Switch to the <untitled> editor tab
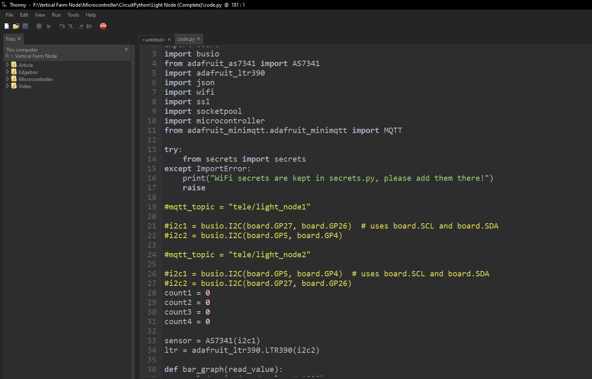592x379 pixels. [153, 40]
